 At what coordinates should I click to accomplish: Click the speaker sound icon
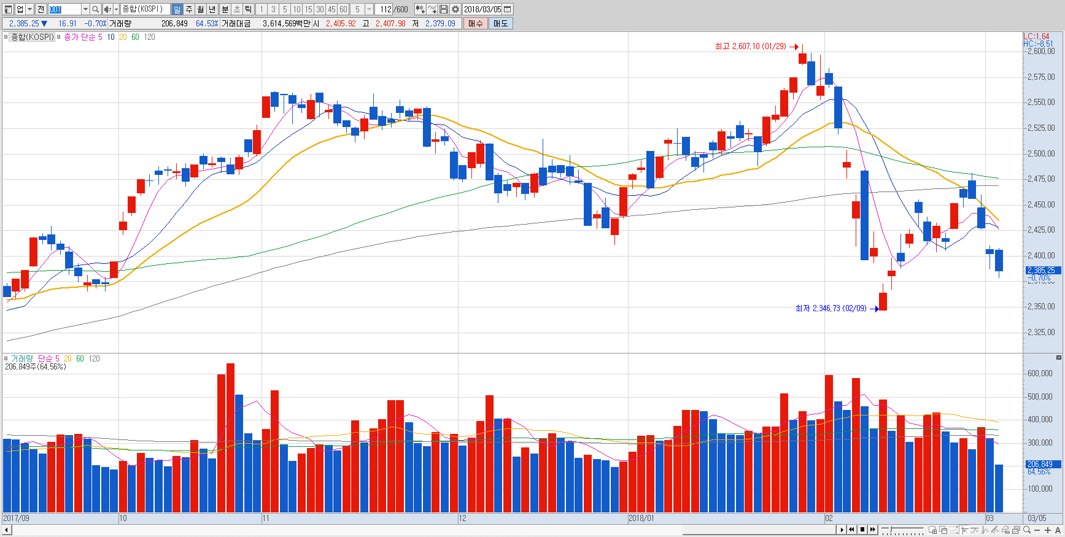click(107, 9)
